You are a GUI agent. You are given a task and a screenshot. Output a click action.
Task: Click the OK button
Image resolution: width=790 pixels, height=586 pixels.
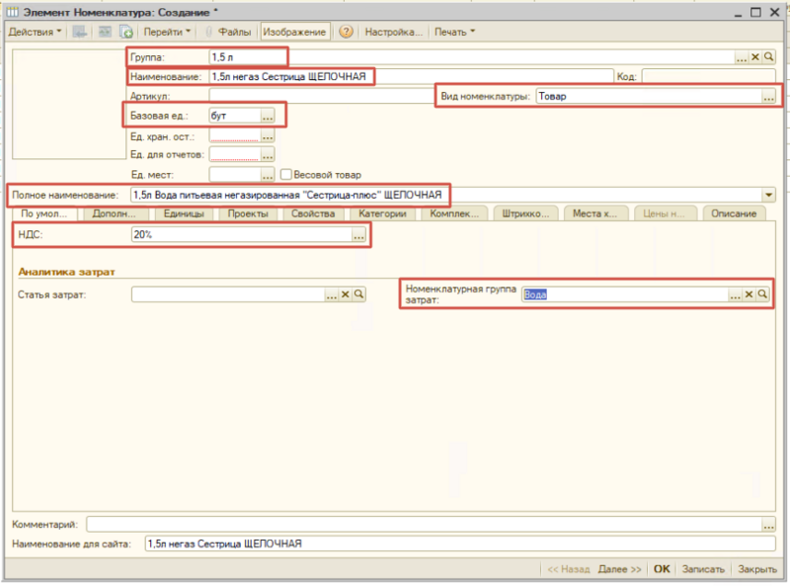pos(662,569)
